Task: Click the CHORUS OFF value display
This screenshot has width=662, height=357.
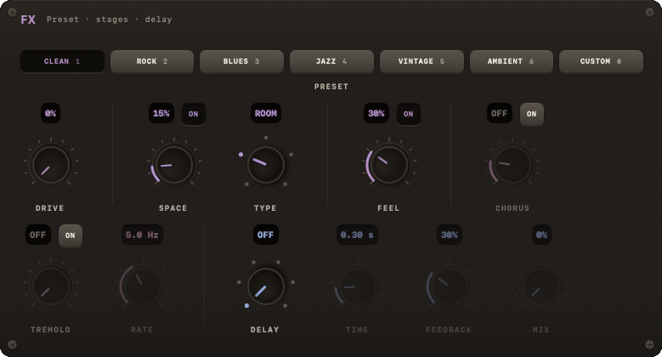Action: pyautogui.click(x=500, y=113)
